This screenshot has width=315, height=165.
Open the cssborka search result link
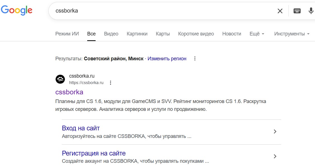[x=69, y=92]
